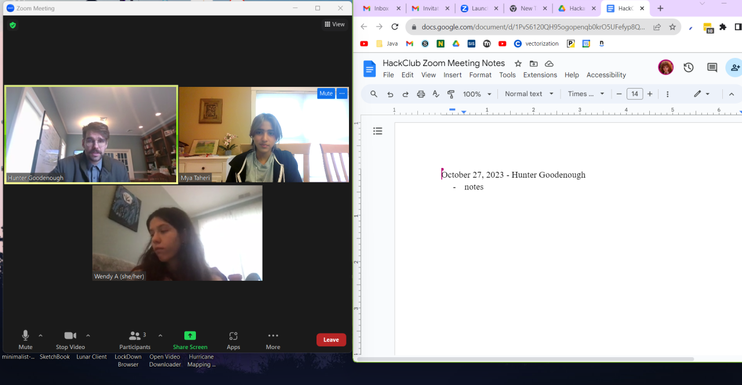Expand audio options arrow beside Mute
This screenshot has width=742, height=385.
point(41,335)
